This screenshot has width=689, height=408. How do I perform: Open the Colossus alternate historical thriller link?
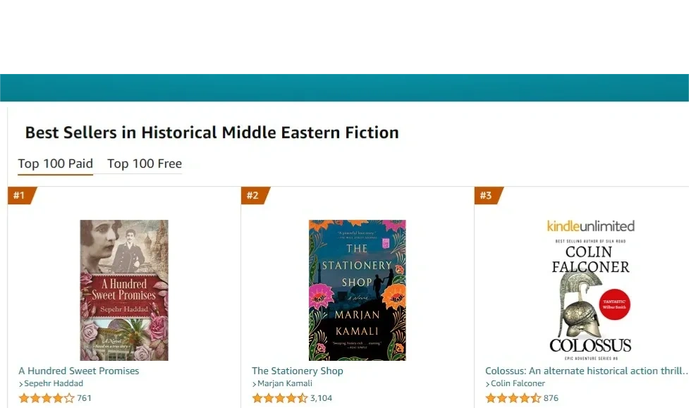(x=585, y=371)
